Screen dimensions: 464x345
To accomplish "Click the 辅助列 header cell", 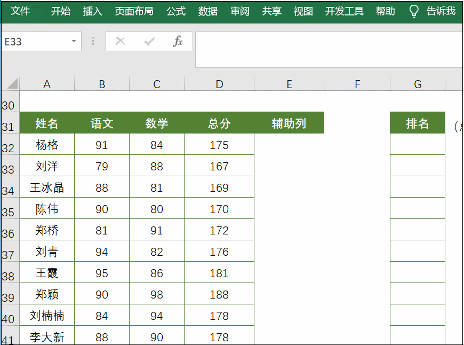I will pos(289,123).
